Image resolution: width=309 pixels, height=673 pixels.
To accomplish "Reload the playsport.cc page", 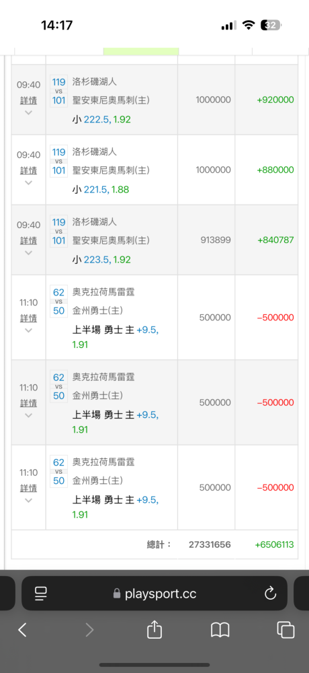I will 271,594.
